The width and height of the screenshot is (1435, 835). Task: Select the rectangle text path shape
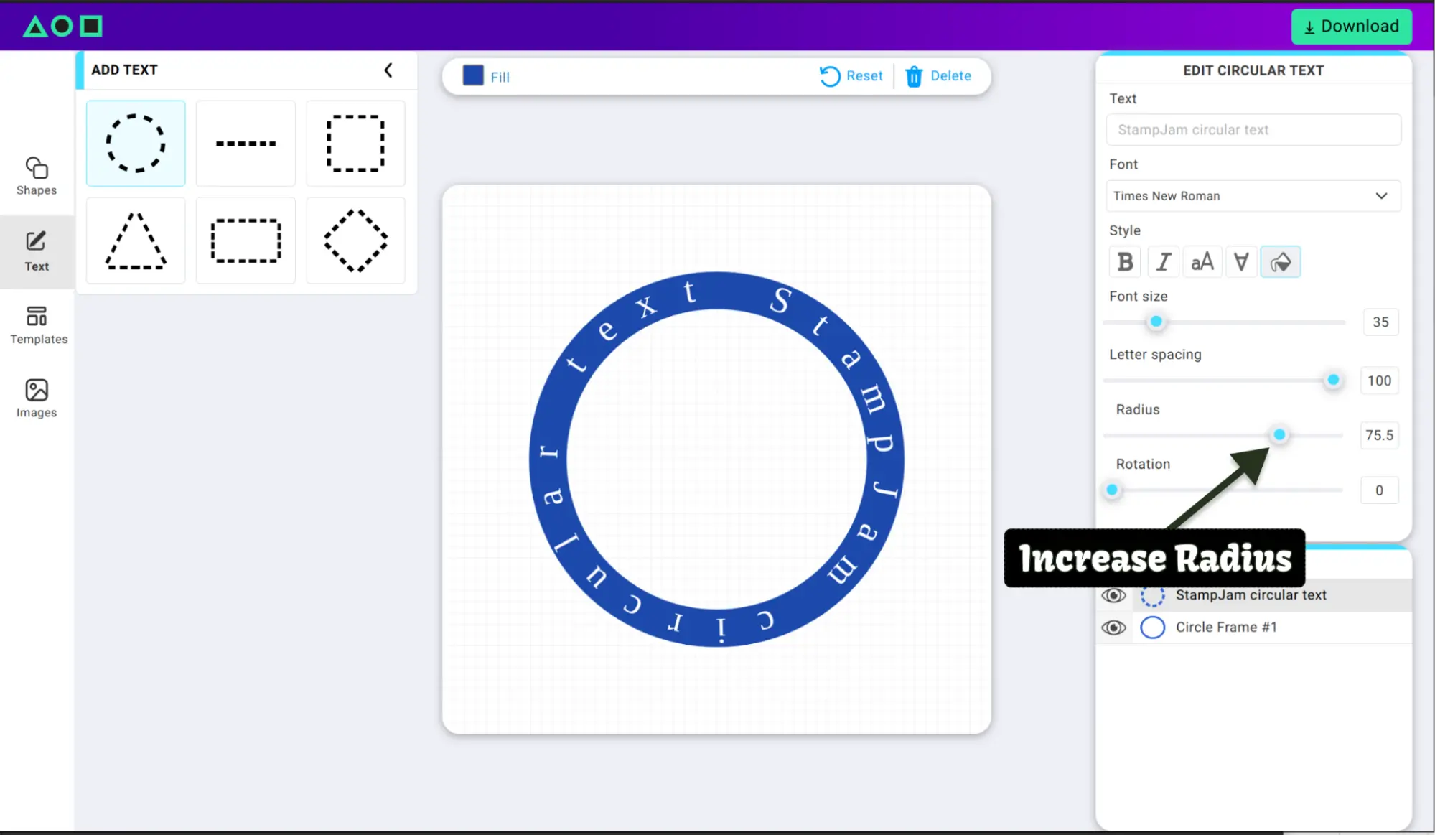pos(246,241)
